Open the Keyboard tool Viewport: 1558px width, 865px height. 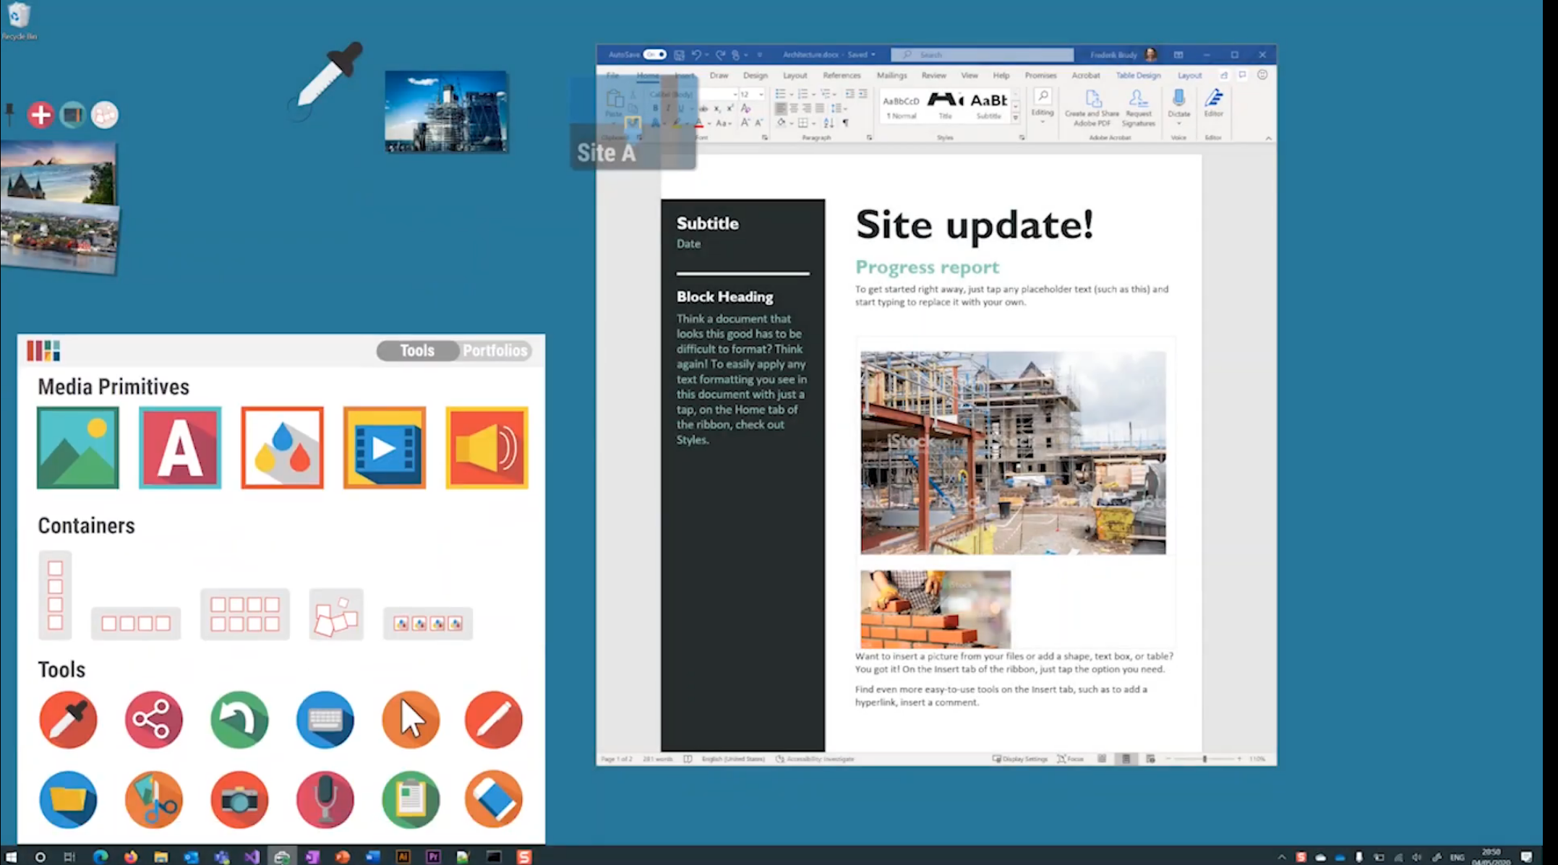point(325,720)
